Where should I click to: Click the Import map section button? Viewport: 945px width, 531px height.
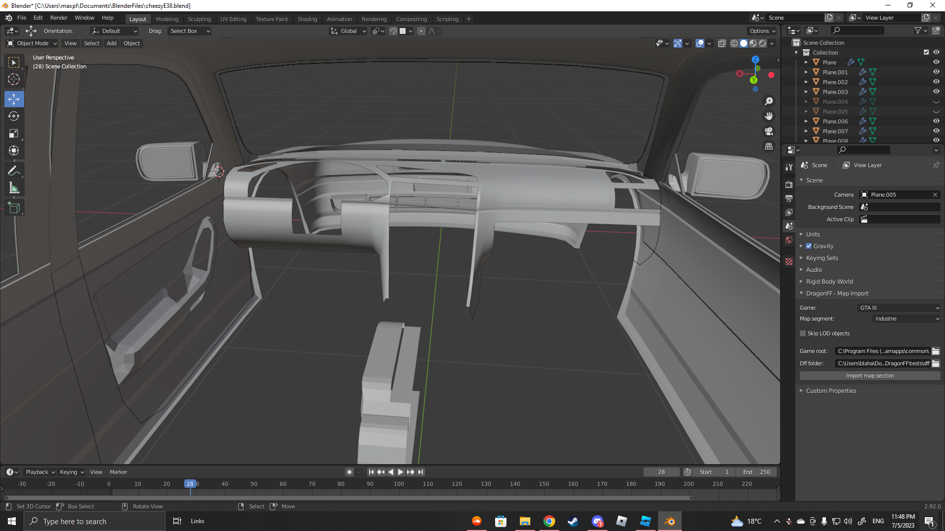click(870, 376)
